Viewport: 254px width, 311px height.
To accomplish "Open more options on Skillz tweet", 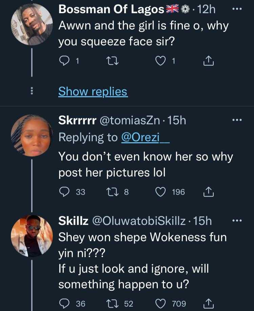I will tap(237, 221).
